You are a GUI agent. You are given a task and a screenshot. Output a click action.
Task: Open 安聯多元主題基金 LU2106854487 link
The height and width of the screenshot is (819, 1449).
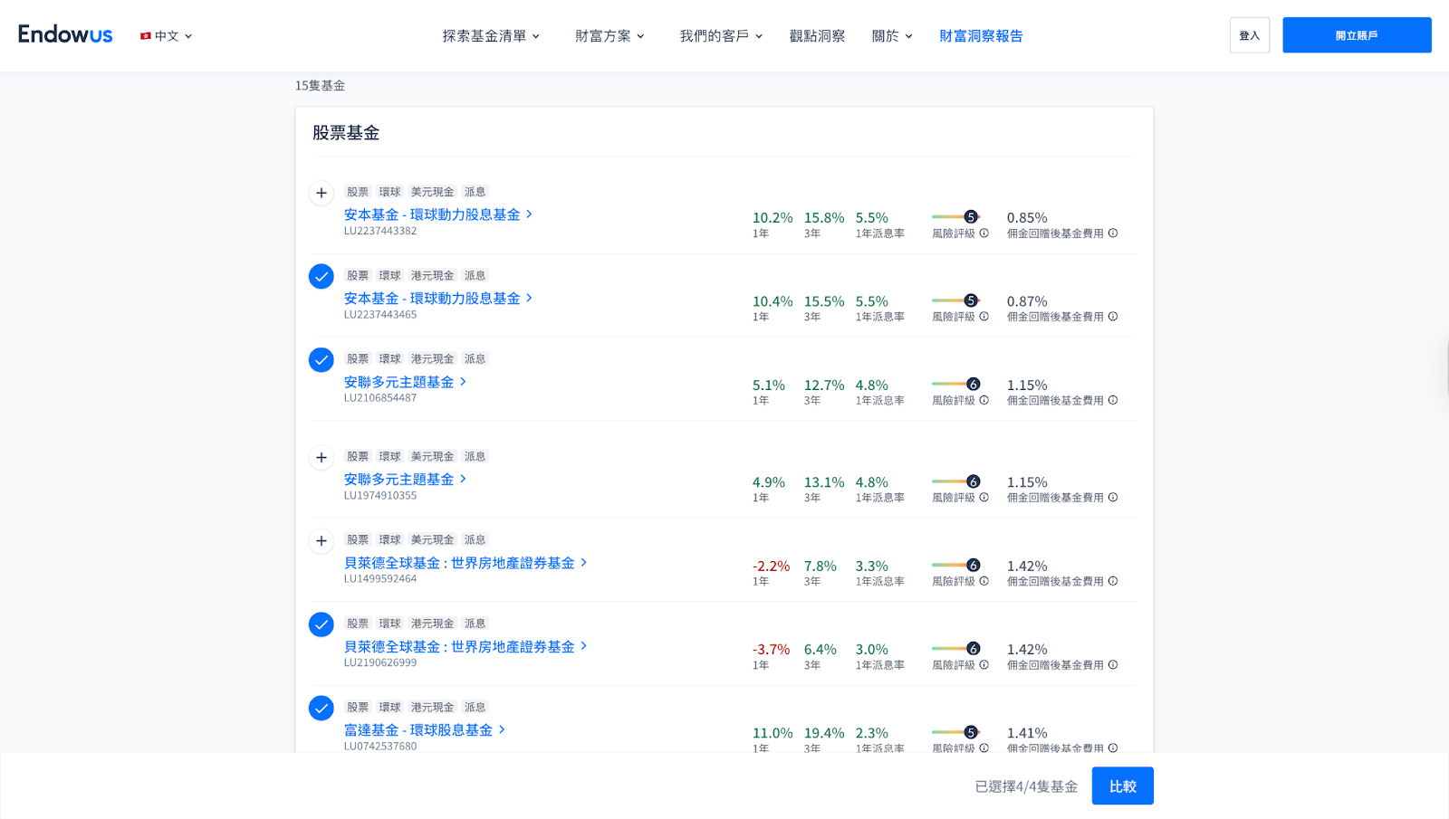tap(405, 382)
